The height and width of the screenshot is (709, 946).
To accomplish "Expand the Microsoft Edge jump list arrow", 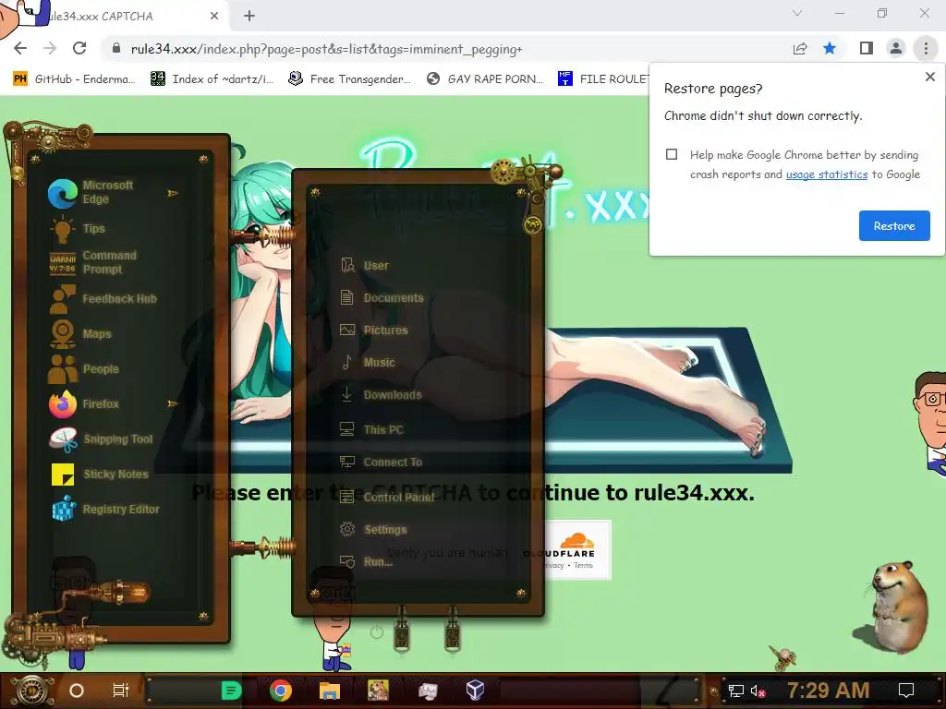I will (x=173, y=193).
